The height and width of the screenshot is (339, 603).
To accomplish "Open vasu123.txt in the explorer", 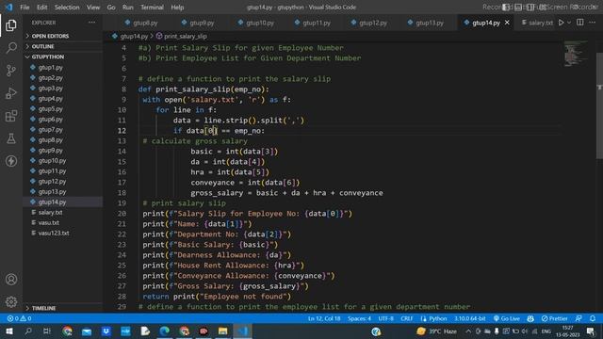I will (x=54, y=233).
